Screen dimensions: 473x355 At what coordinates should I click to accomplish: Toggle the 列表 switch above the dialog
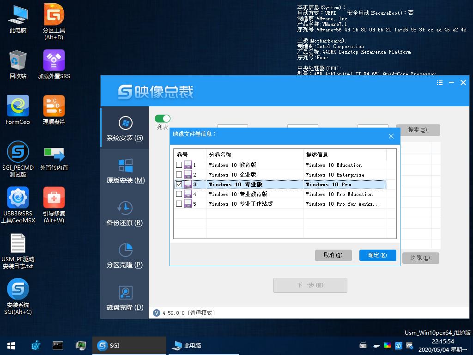(x=162, y=118)
